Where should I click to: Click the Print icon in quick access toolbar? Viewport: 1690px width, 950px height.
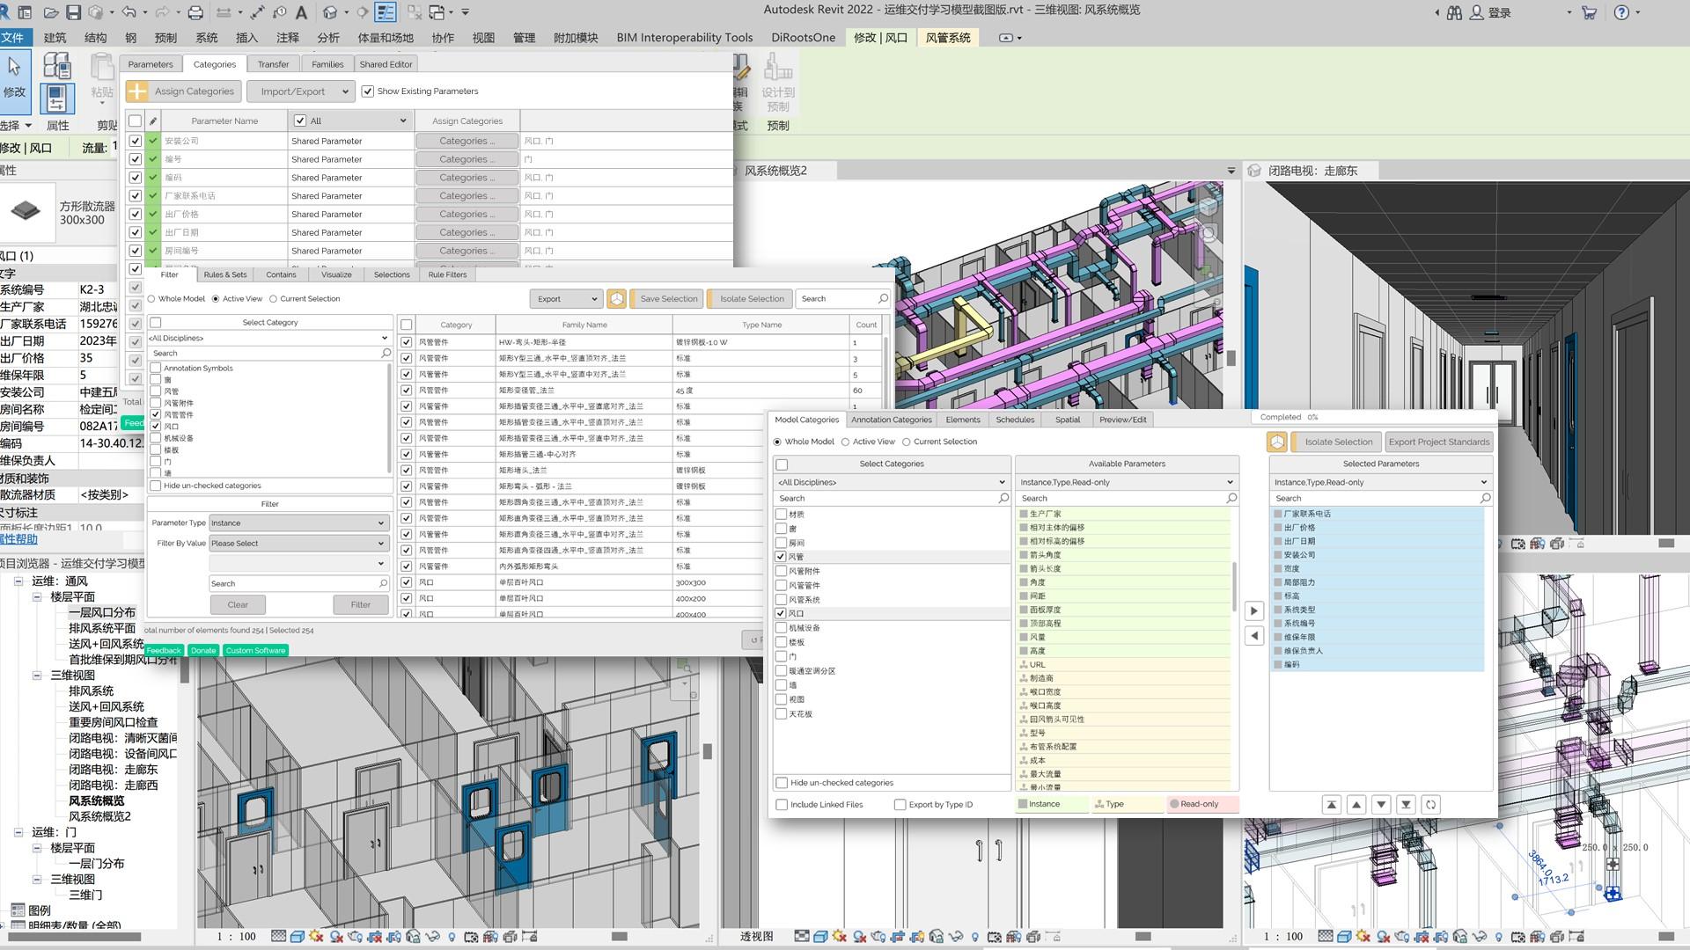coord(195,12)
